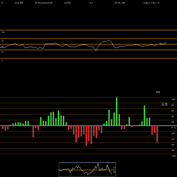
Task: Click the 'SI(TM)' header label
Action: coord(67,3)
